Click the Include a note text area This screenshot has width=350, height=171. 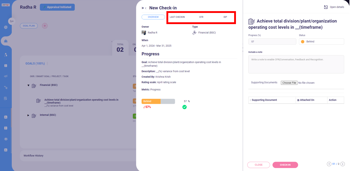pyautogui.click(x=296, y=64)
